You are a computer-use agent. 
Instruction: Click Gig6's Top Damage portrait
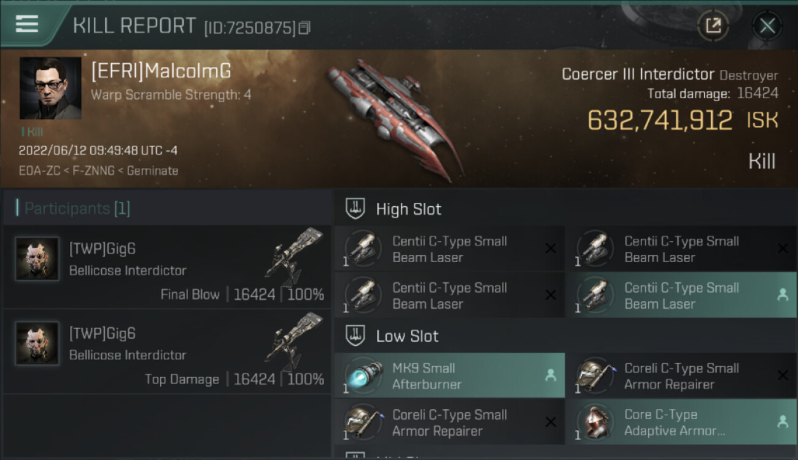[37, 343]
